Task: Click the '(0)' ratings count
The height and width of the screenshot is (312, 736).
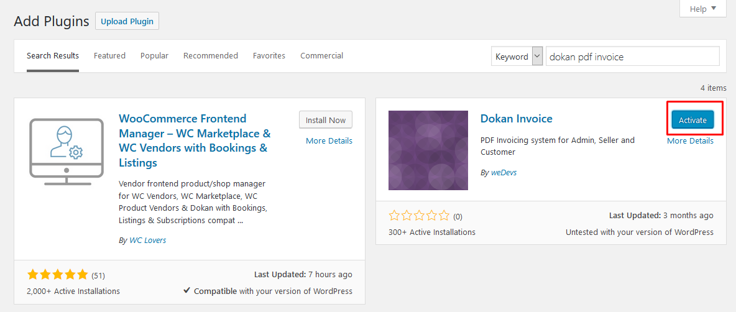Action: coord(458,217)
